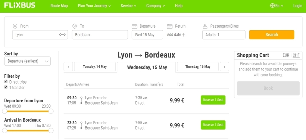Go to previous dates arrow
The width and height of the screenshot is (306, 140).
tap(68, 67)
